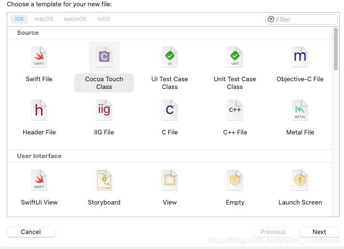Click the "IIG File" label
Image resolution: width=344 pixels, height=249 pixels.
tap(104, 132)
